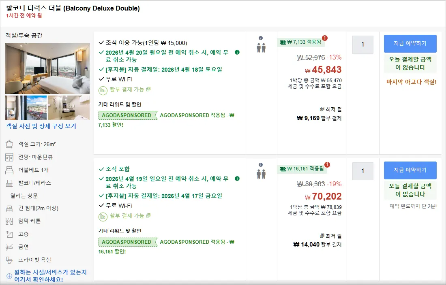The width and height of the screenshot is (446, 285).
Task: Book the ₩70,202 breakfast-included room now
Action: (410, 170)
